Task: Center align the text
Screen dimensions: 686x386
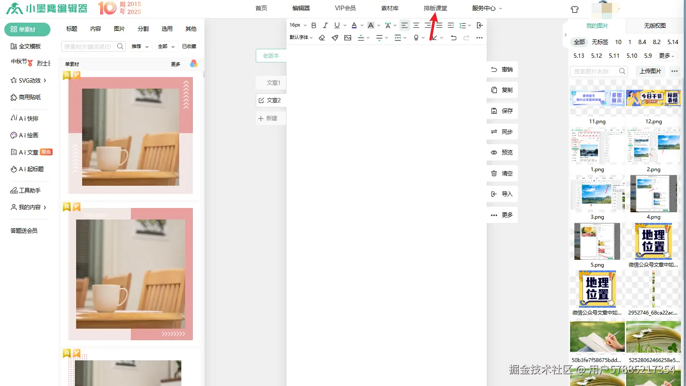Action: tap(416, 25)
